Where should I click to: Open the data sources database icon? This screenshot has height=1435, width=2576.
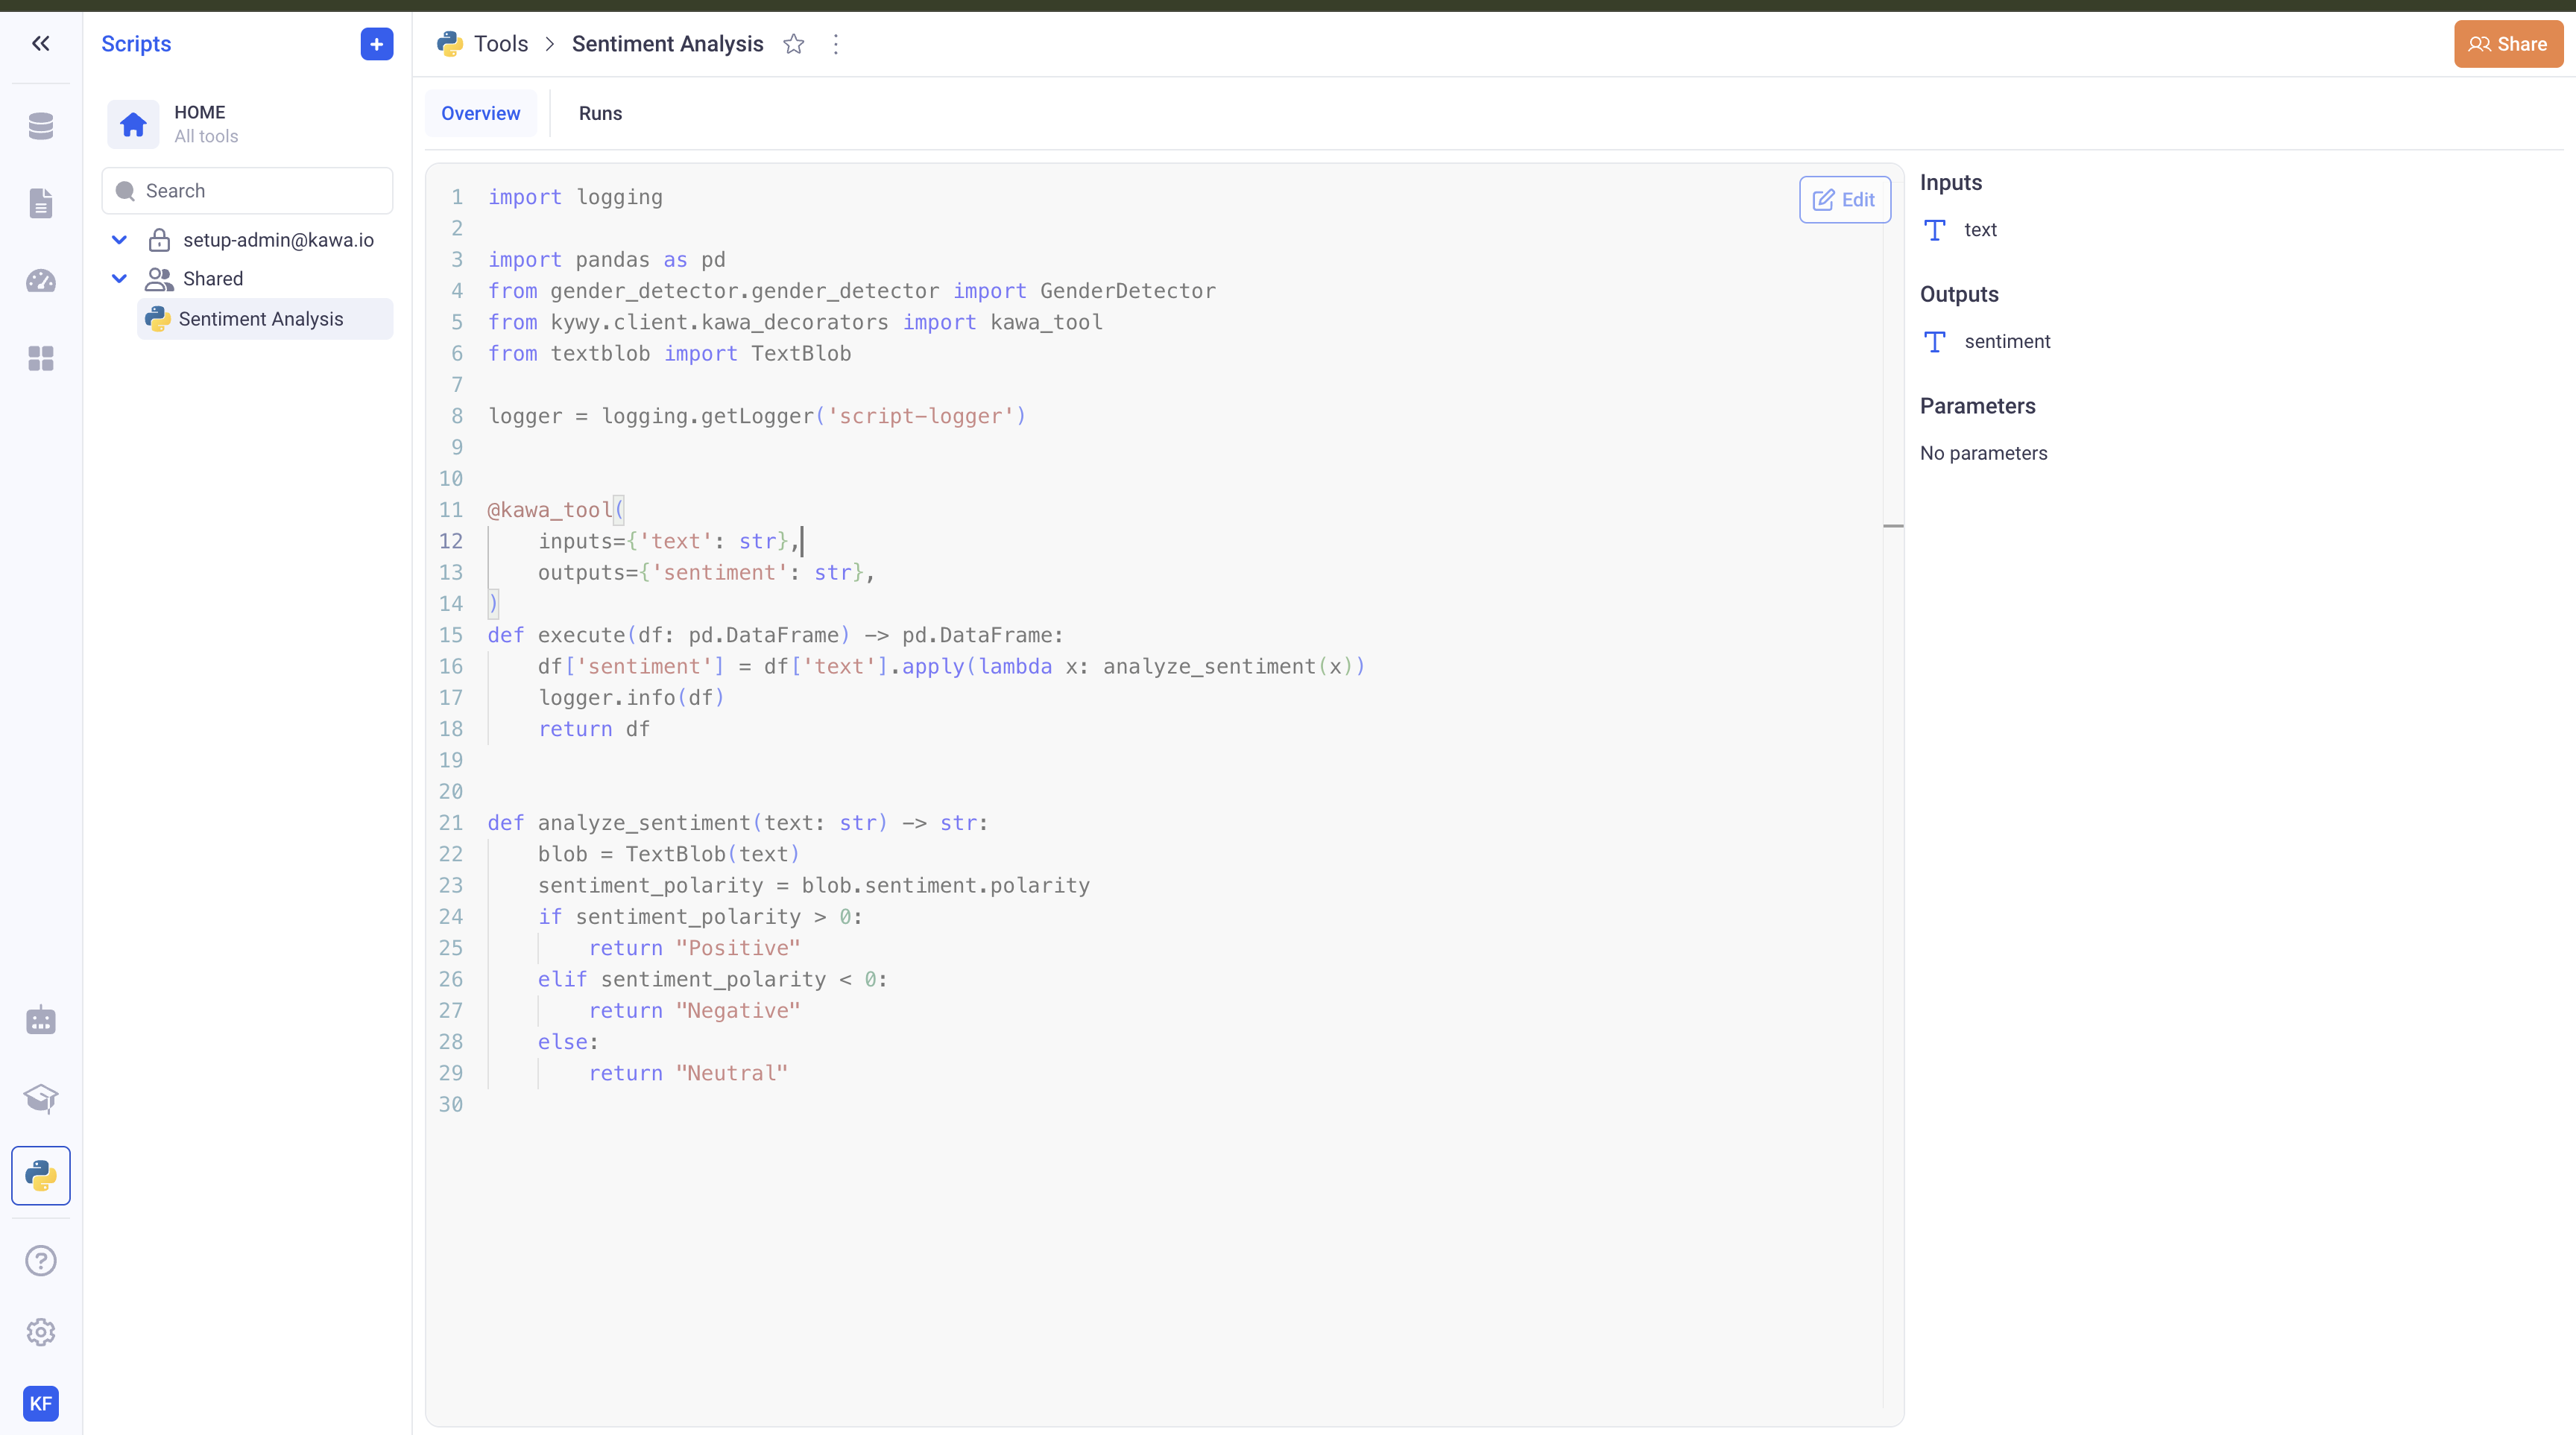coord(41,126)
